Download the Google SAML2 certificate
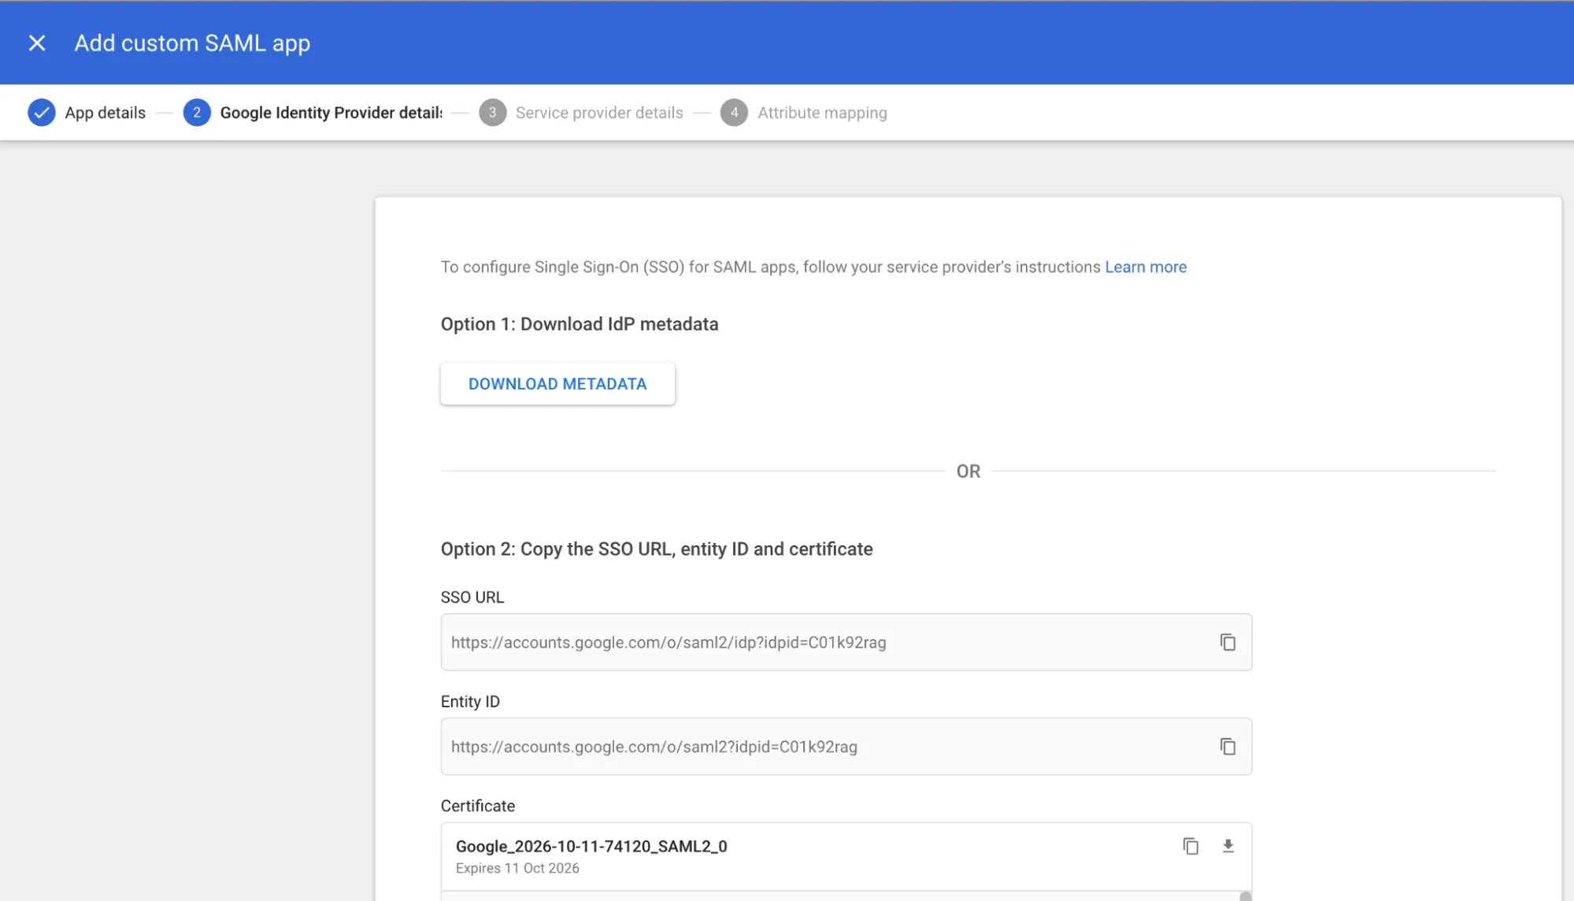1574x901 pixels. pos(1228,846)
